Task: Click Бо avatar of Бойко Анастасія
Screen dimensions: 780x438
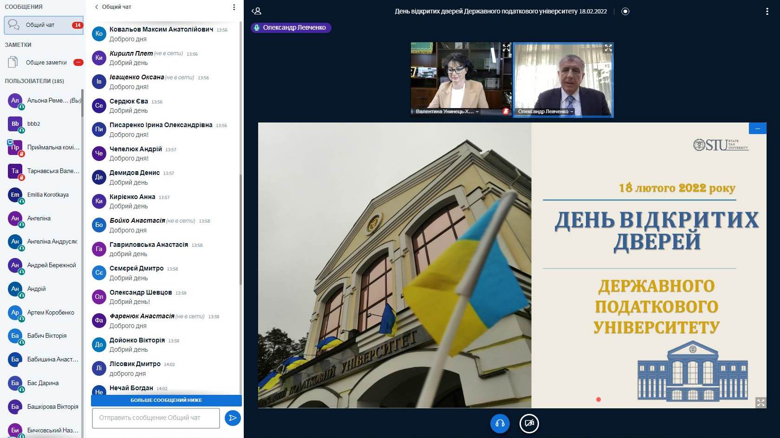Action: 99,225
